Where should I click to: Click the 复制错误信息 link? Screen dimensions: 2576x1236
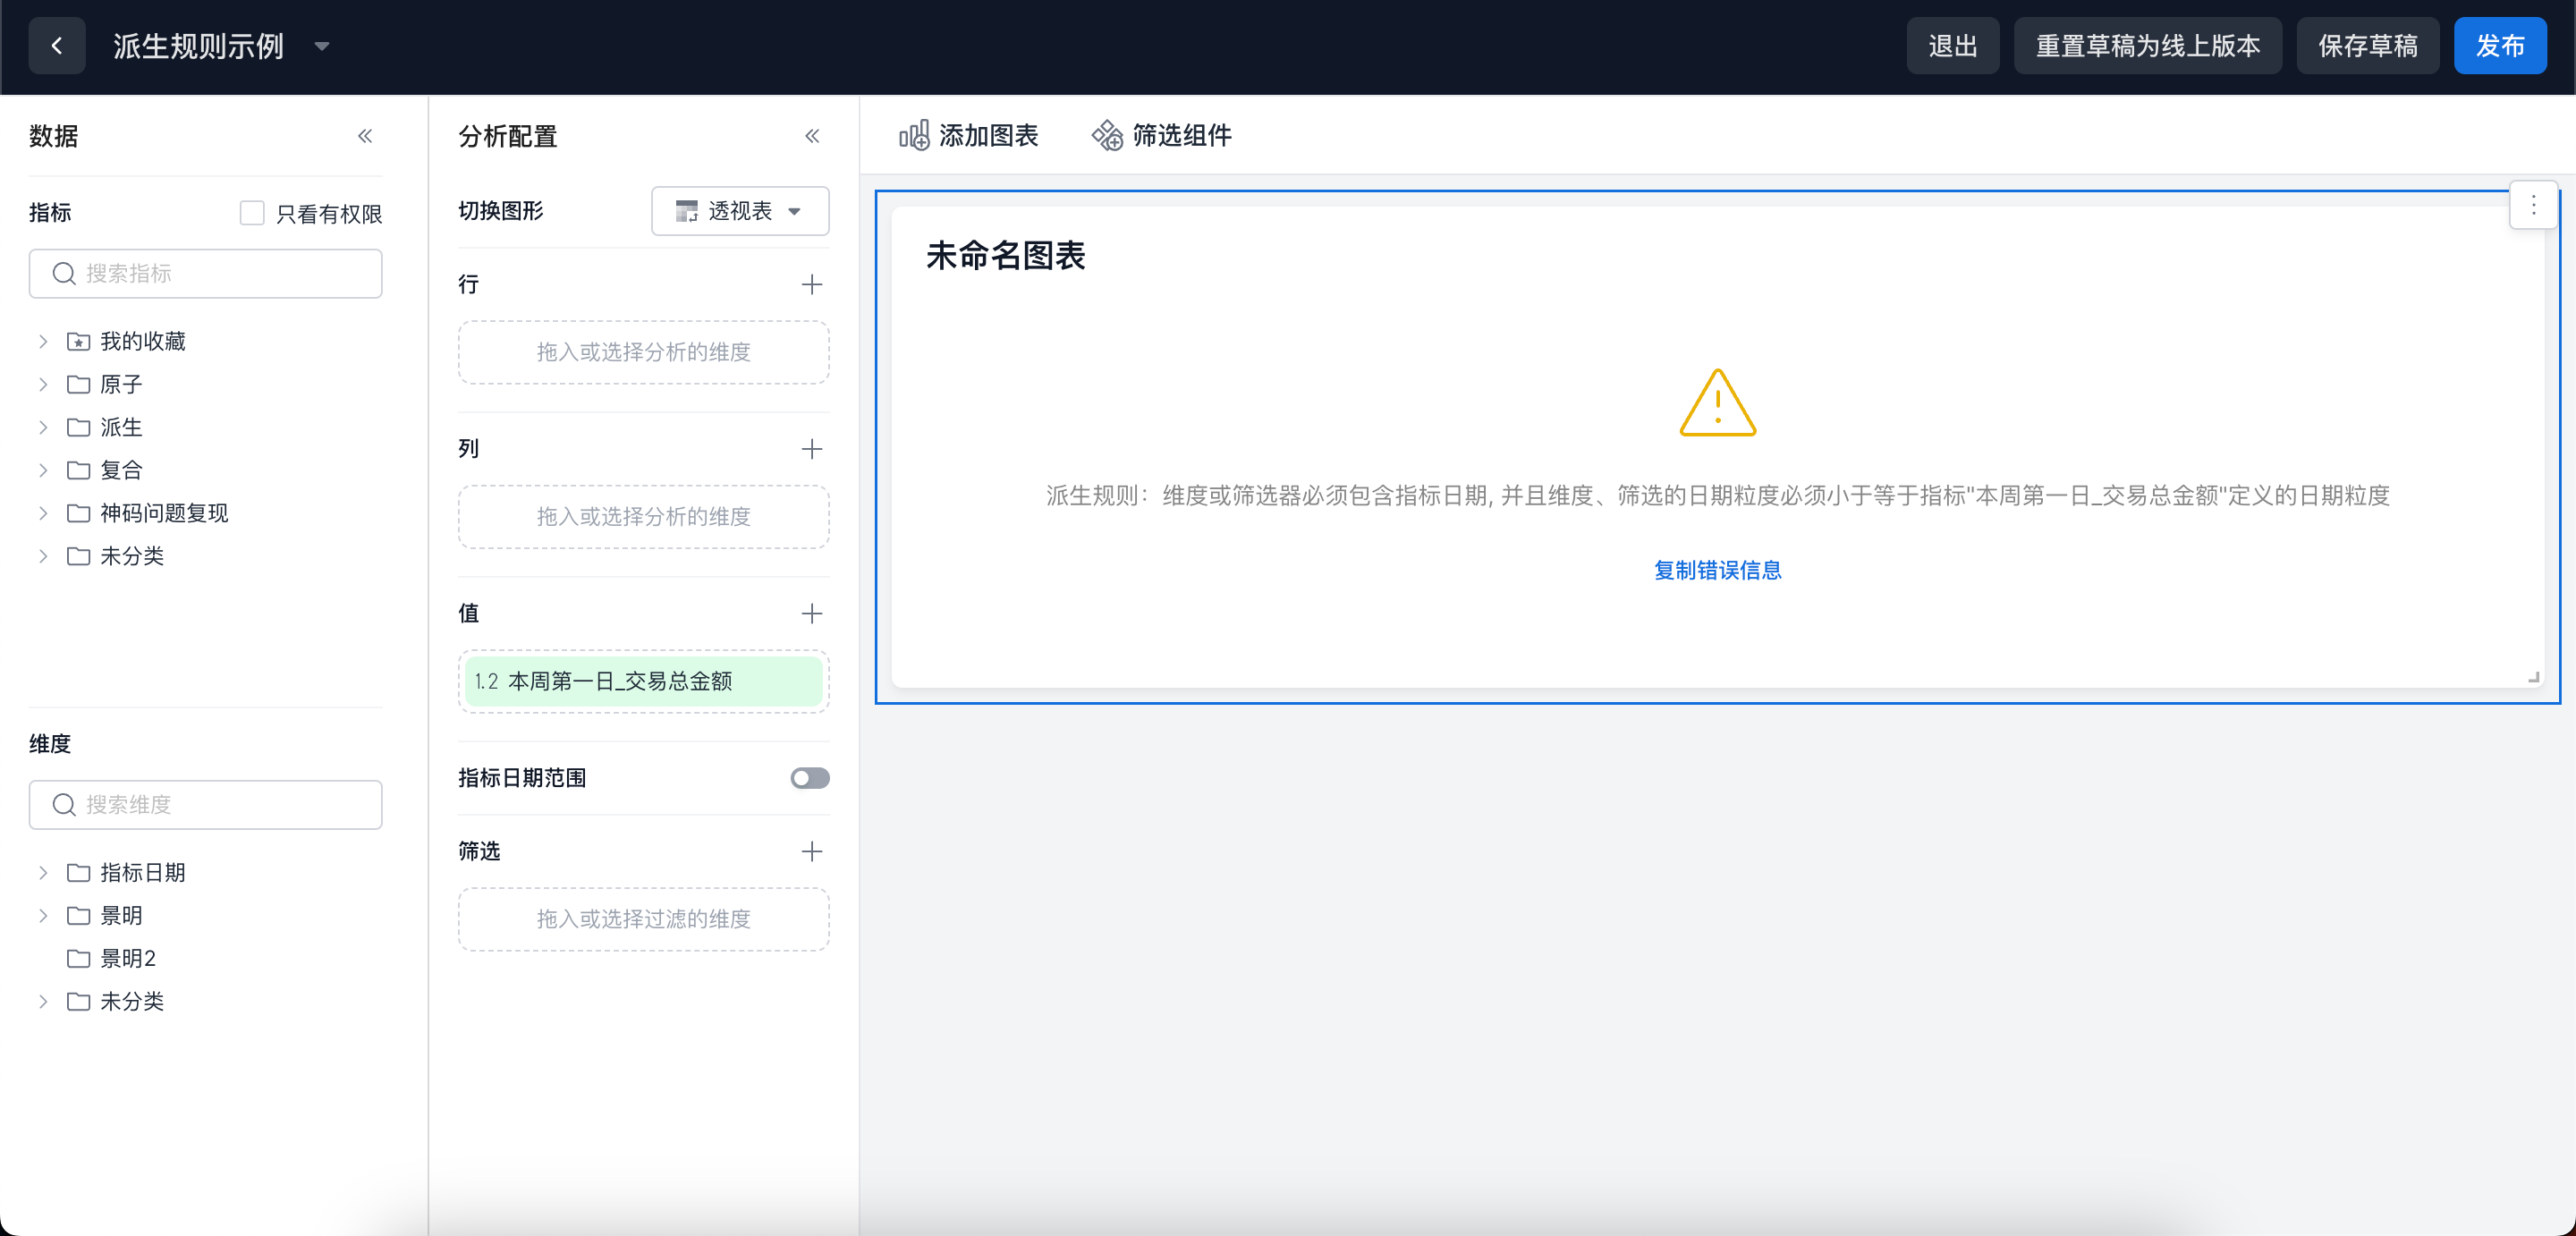coord(1717,570)
